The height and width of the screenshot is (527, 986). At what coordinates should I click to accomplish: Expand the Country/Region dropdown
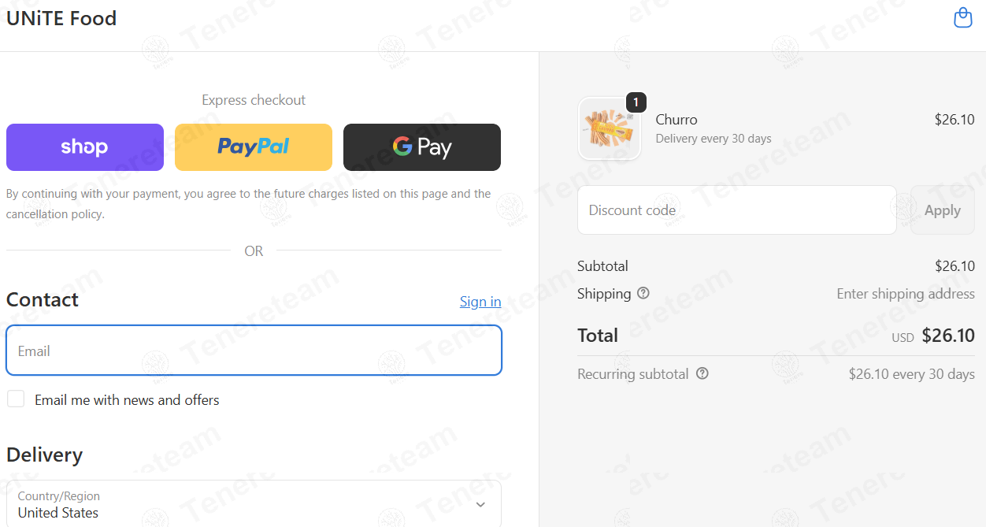tap(254, 504)
